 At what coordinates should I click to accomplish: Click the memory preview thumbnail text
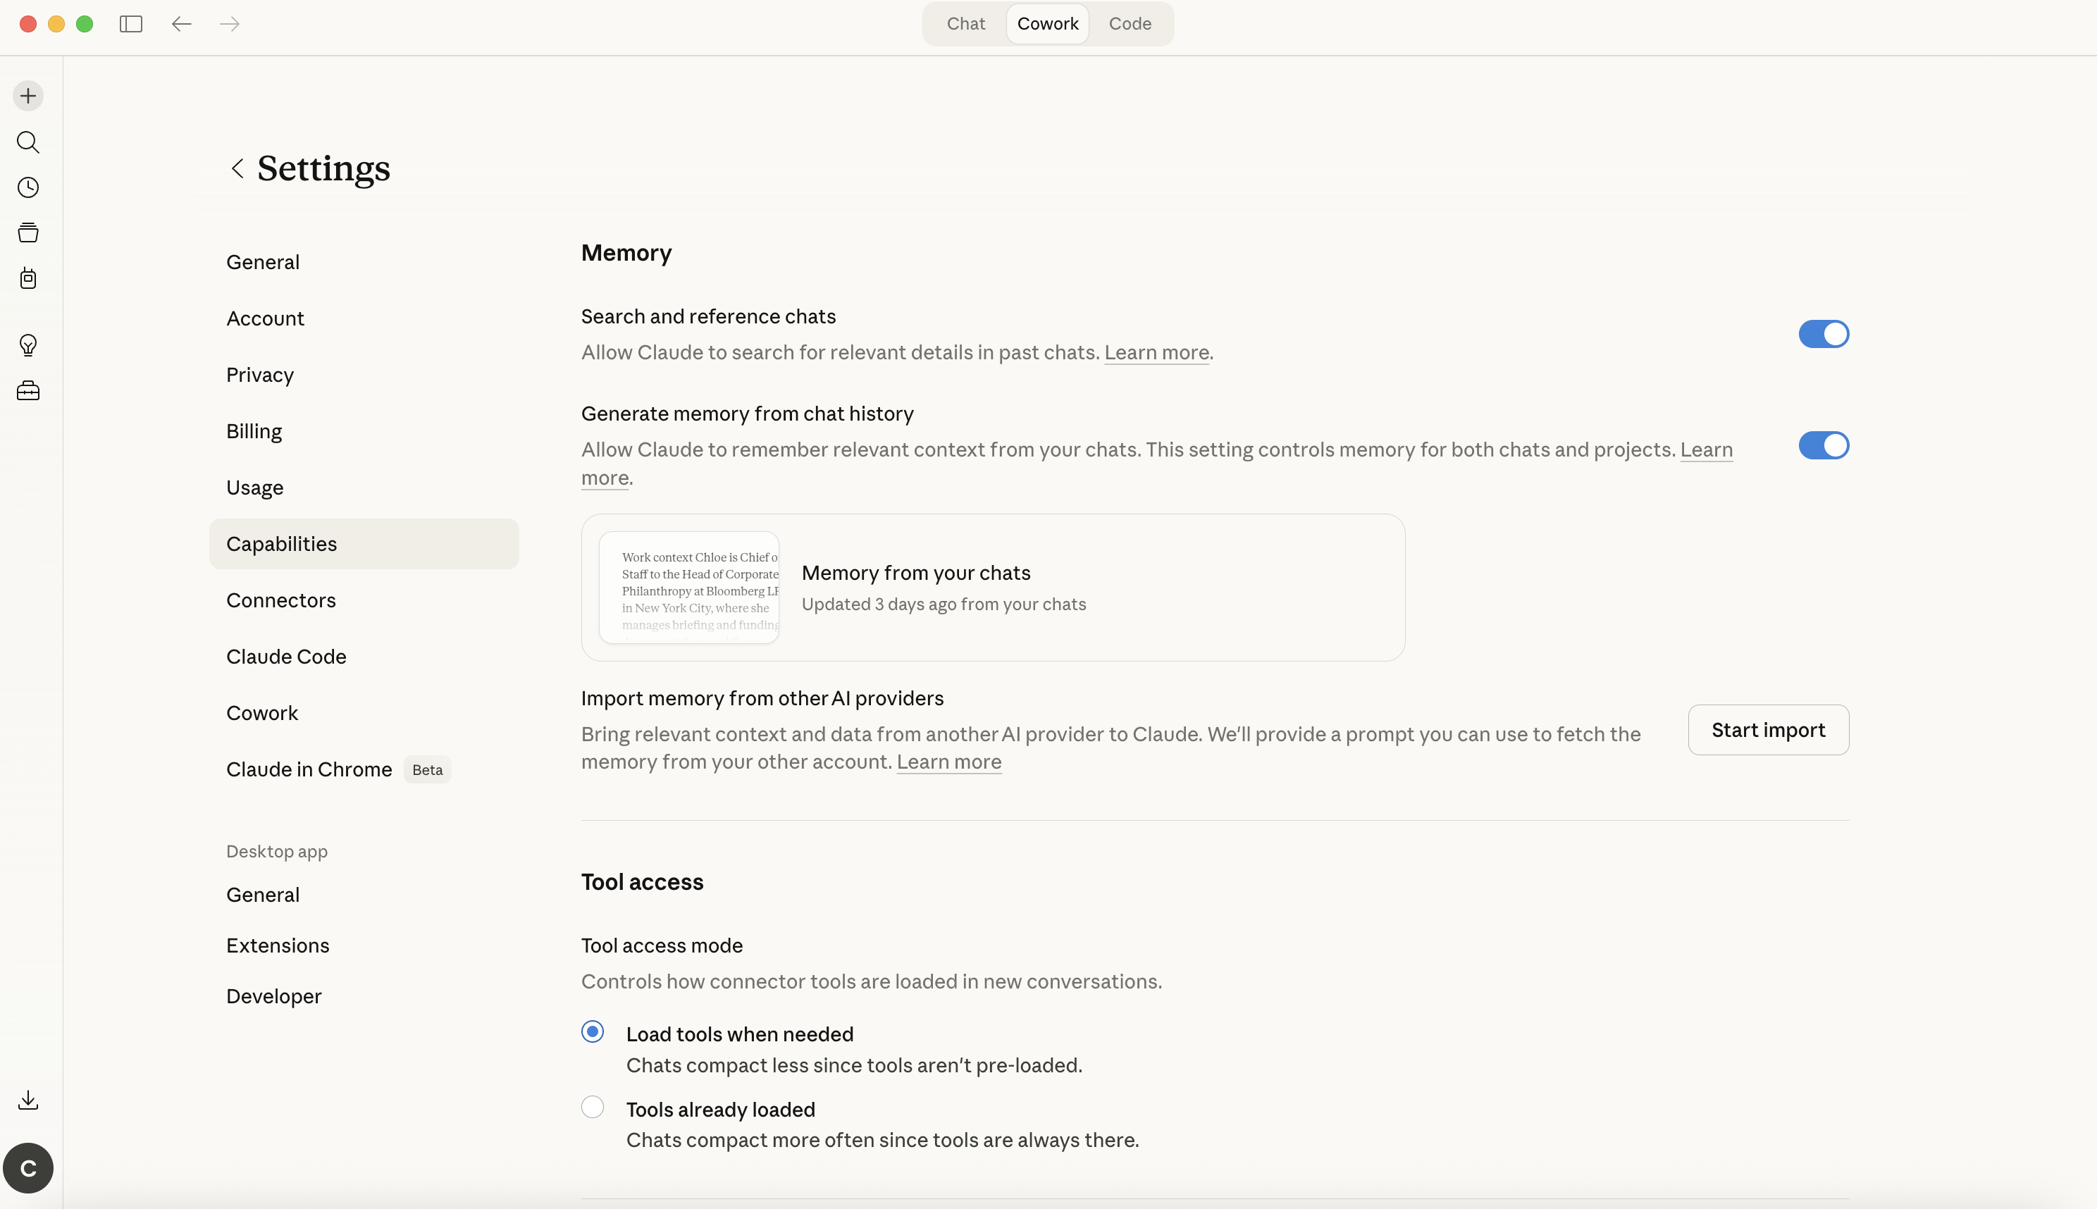pyautogui.click(x=689, y=588)
